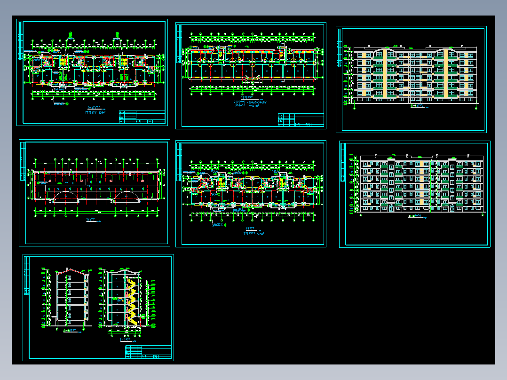Select the center floor plan sheet without title block
This screenshot has height=380, width=507.
251,194
